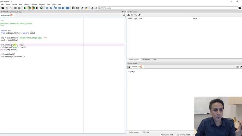This screenshot has width=242, height=136.
Task: Open the Run menu
Action: pyautogui.click(x=20, y=5)
